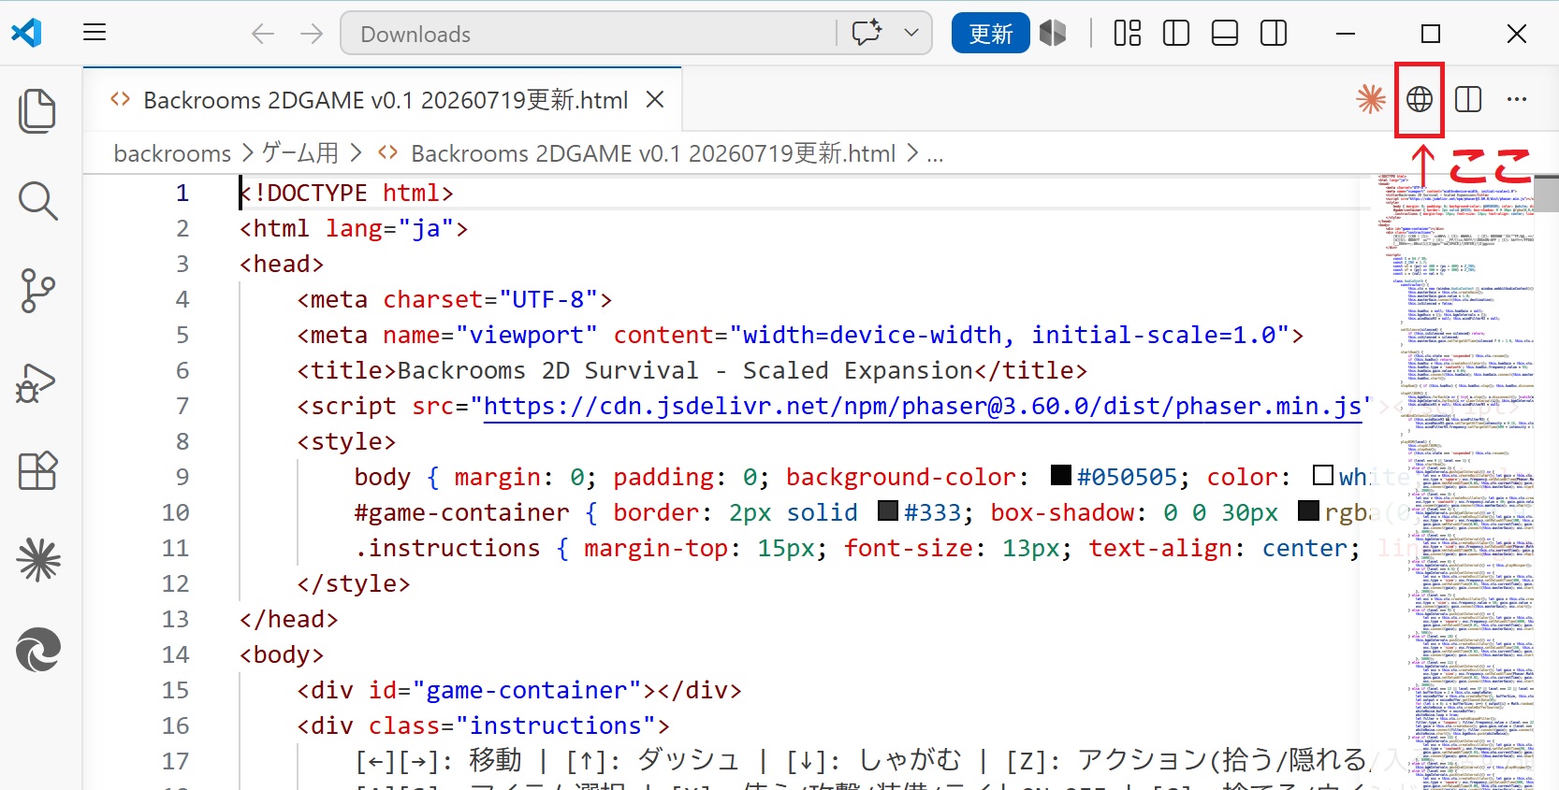1559x790 pixels.
Task: Click the rgba box-shadow color swatch
Action: (x=1308, y=510)
